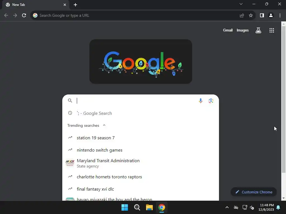This screenshot has height=214, width=286.
Task: Open the side panel icon
Action: coord(262,16)
